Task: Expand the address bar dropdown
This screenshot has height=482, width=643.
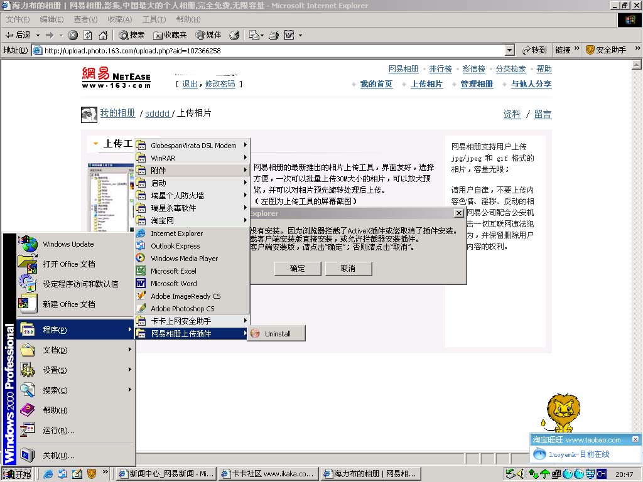Action: click(x=509, y=50)
